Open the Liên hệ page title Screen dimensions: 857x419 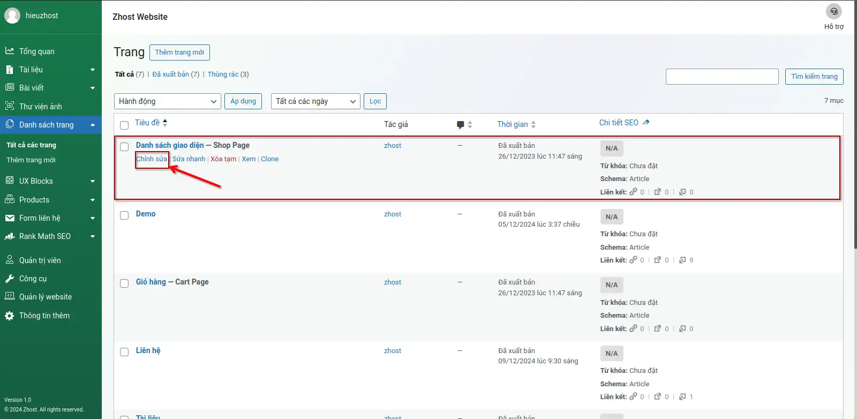click(x=148, y=350)
